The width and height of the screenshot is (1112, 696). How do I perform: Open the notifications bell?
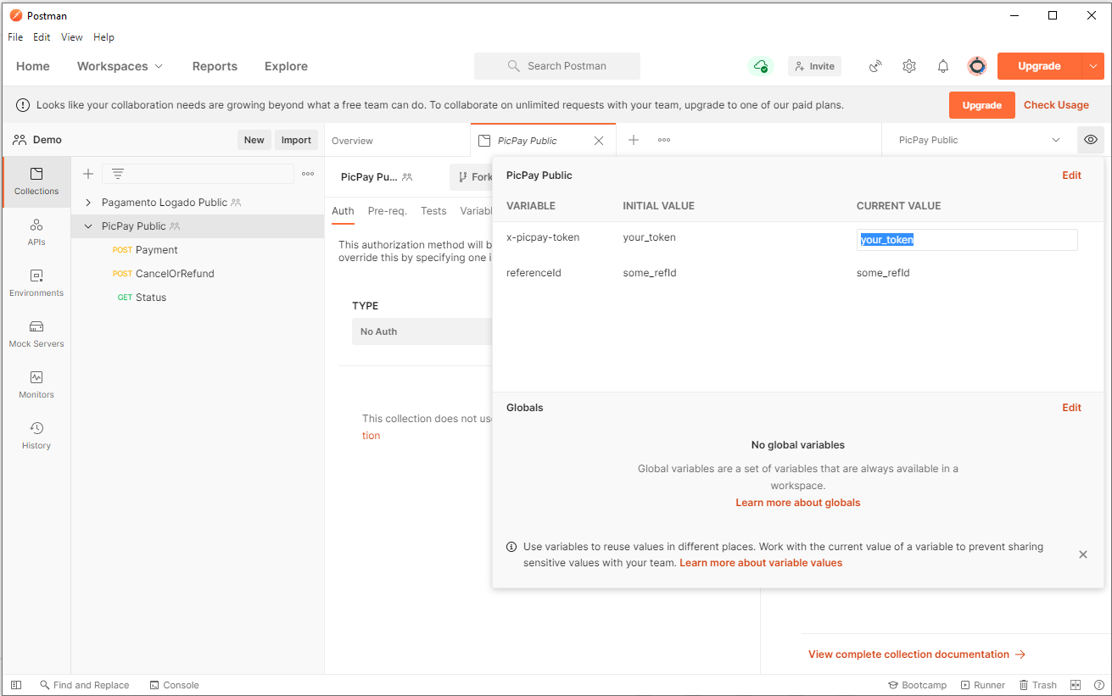point(943,66)
